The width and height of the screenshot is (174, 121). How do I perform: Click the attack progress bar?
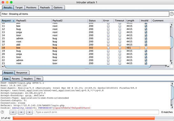point(93,118)
